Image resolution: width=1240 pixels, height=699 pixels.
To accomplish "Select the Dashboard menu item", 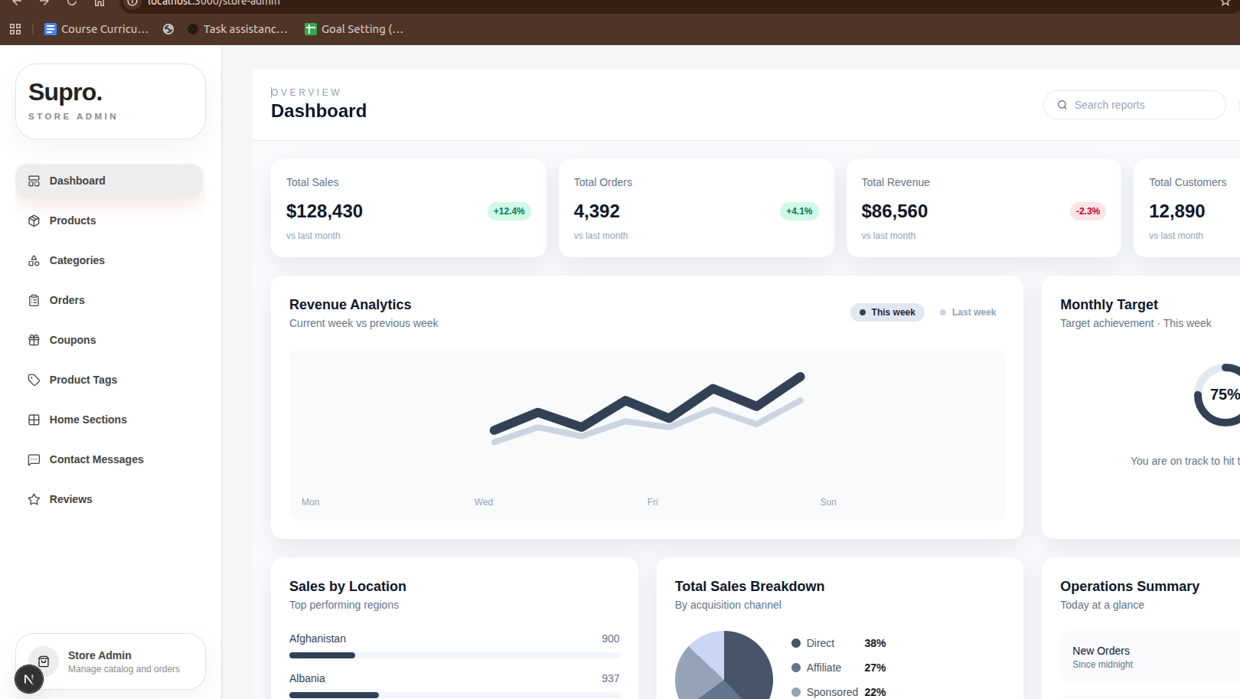I will [x=109, y=181].
